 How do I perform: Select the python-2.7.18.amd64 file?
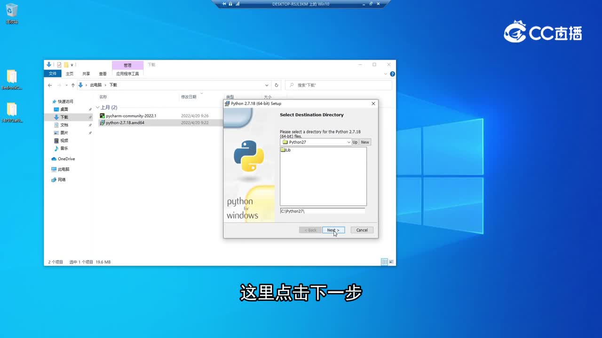point(125,123)
